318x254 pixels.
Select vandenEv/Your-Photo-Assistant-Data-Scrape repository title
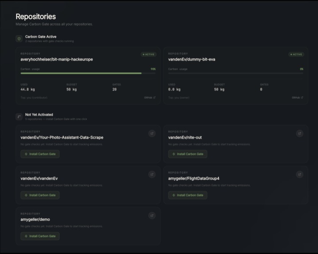tap(62, 137)
